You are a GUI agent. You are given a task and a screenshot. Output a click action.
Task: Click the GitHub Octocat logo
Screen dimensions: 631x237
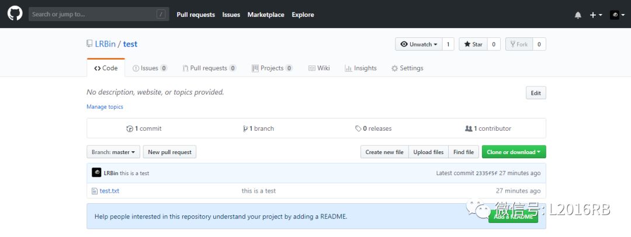(x=15, y=14)
